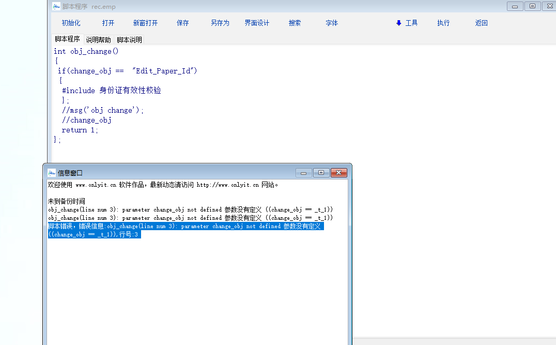The width and height of the screenshot is (556, 345).
Task: Click 新窗打开 to open in new window
Action: [x=145, y=23]
